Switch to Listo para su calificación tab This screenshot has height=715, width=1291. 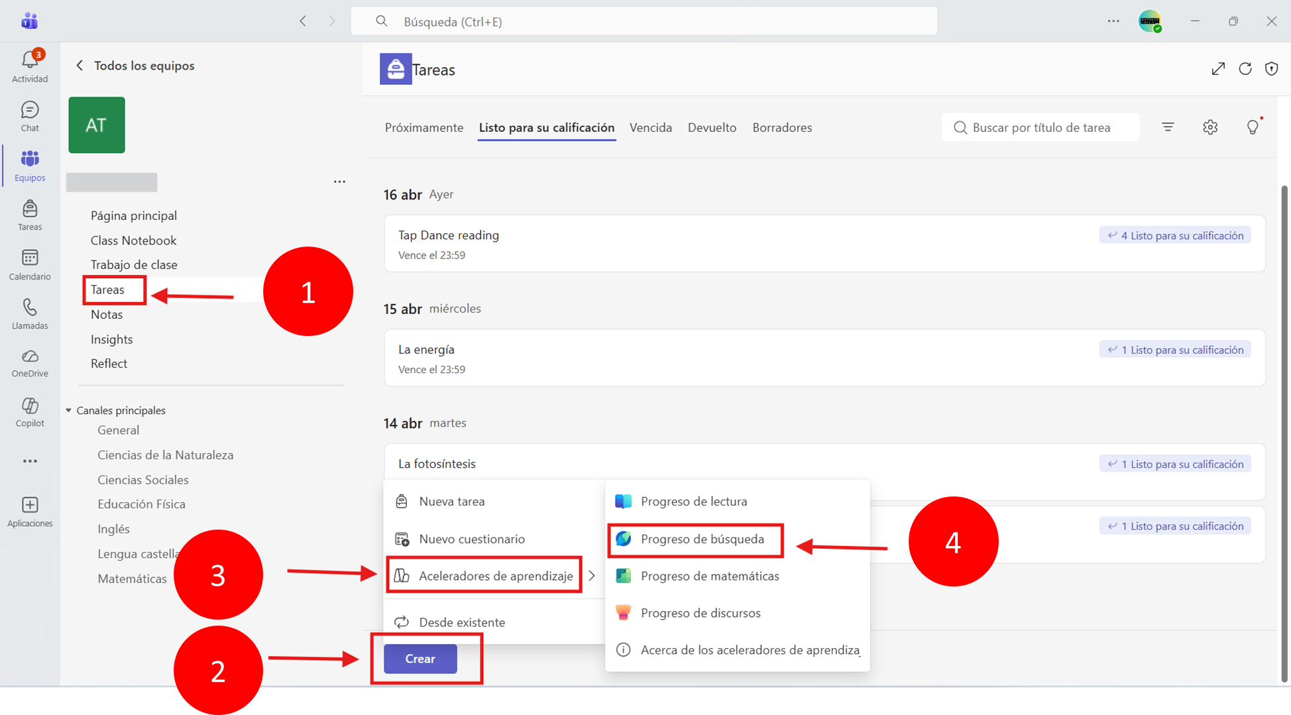click(x=547, y=127)
